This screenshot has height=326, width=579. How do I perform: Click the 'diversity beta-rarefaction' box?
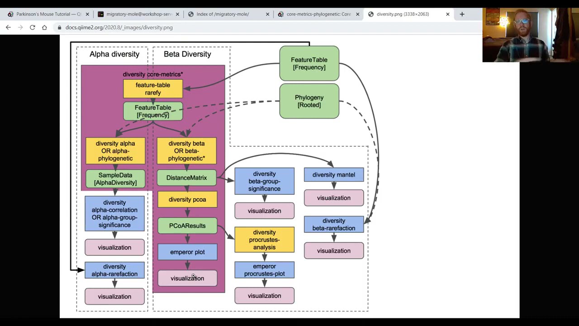pyautogui.click(x=334, y=225)
